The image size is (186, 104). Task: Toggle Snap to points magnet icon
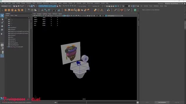point(69,6)
